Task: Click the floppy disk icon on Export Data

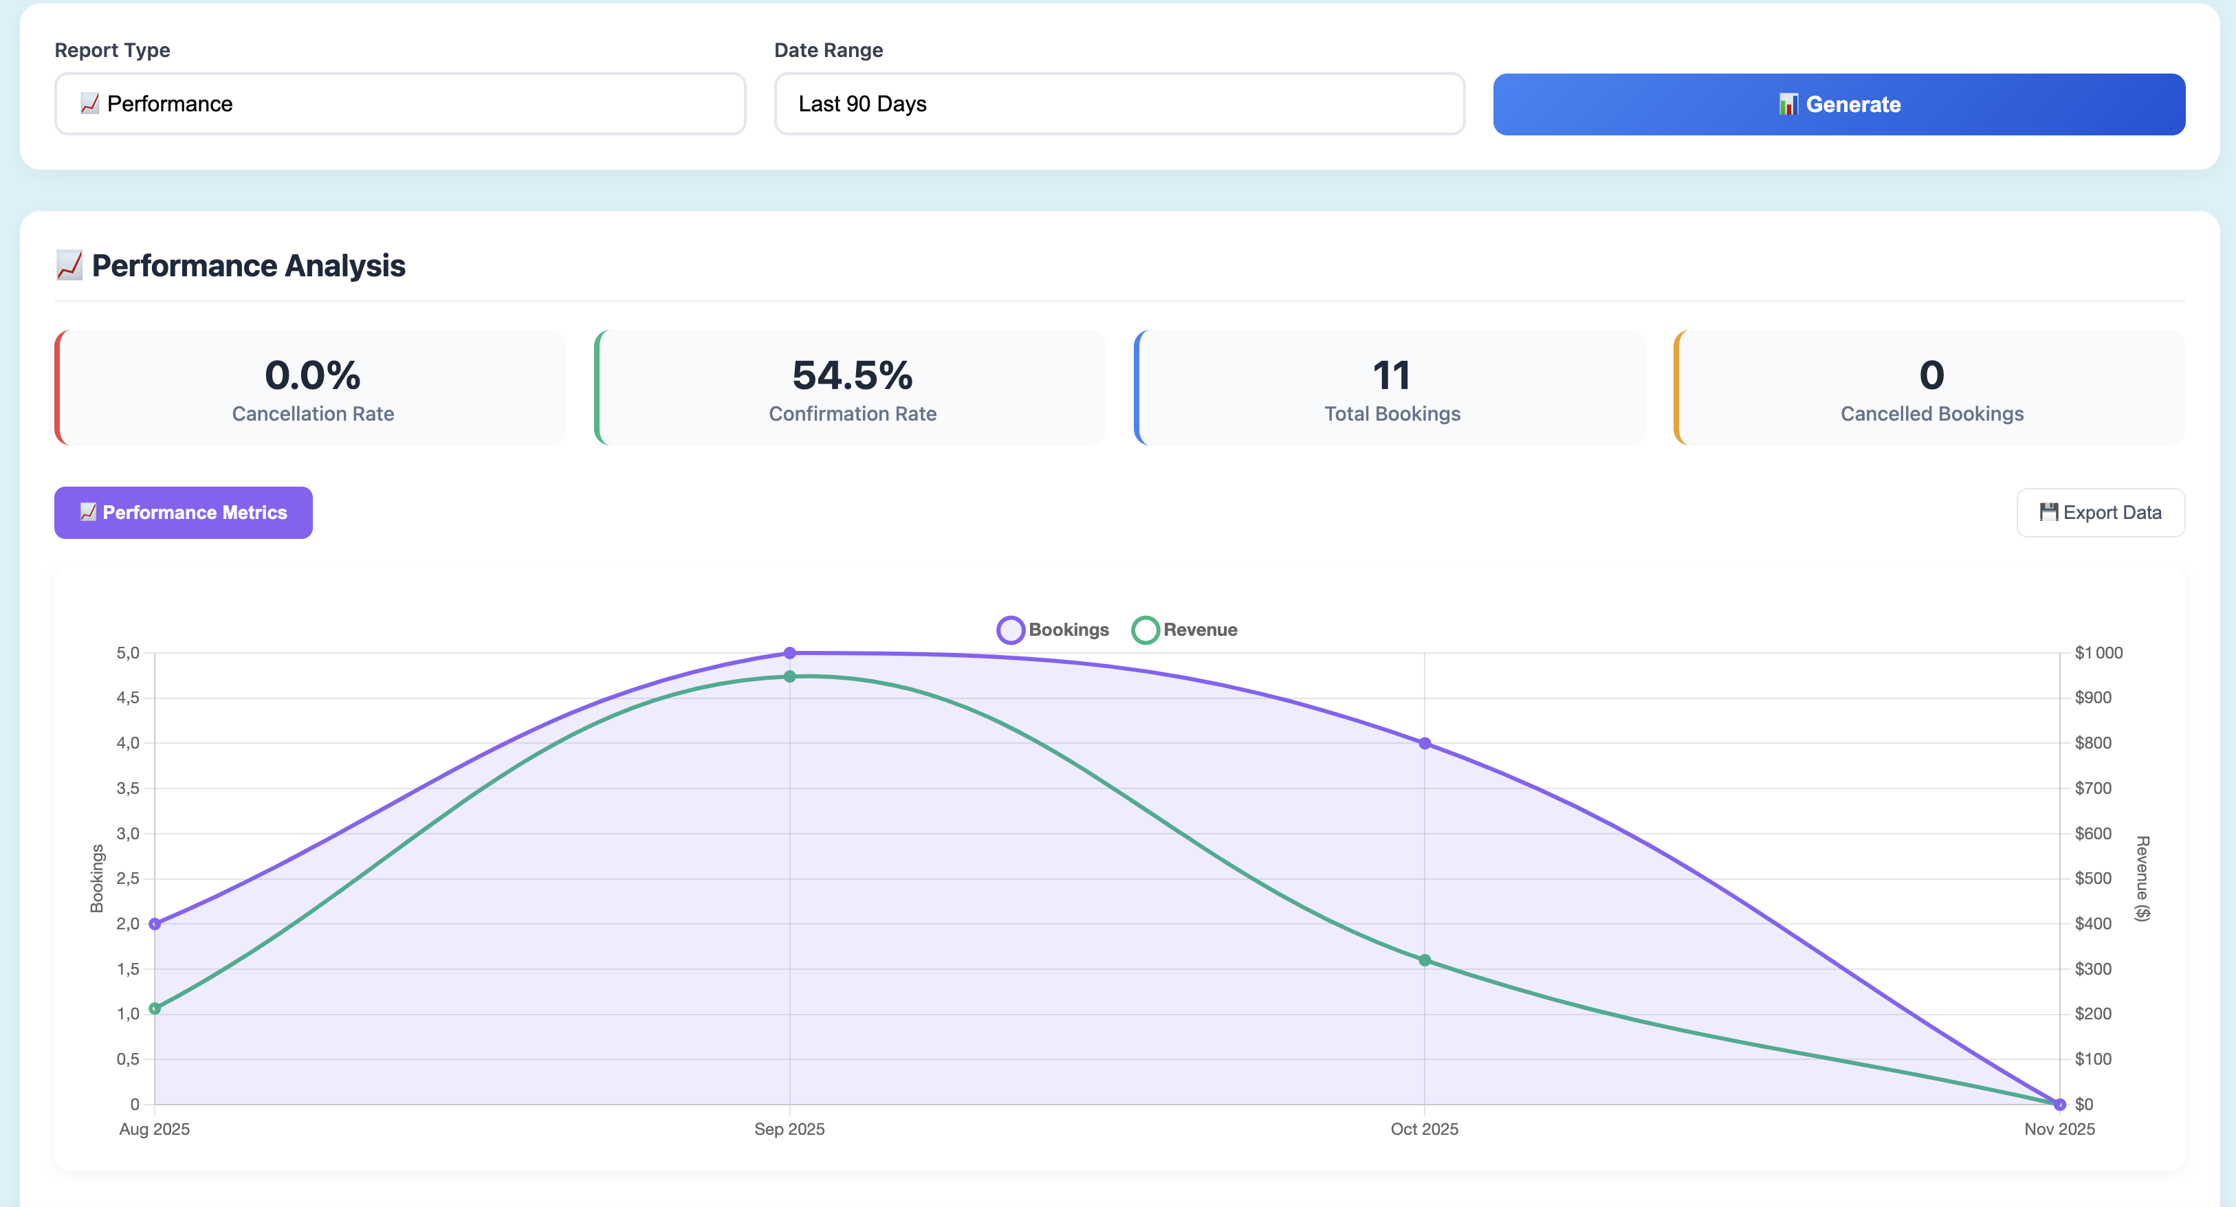Action: [2048, 512]
